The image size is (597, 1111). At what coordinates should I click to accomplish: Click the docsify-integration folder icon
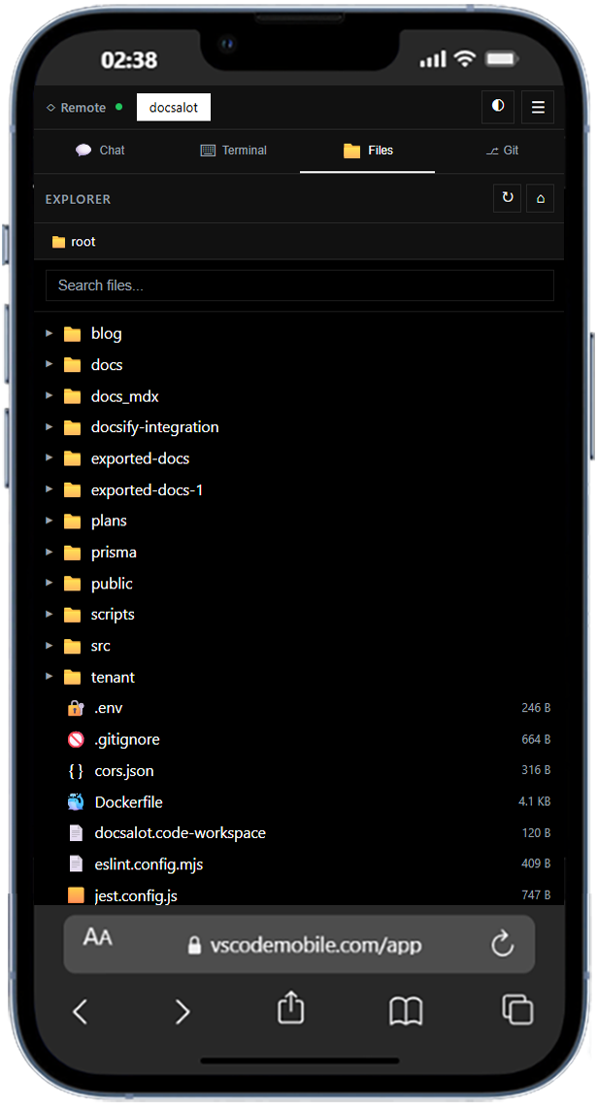pos(72,427)
